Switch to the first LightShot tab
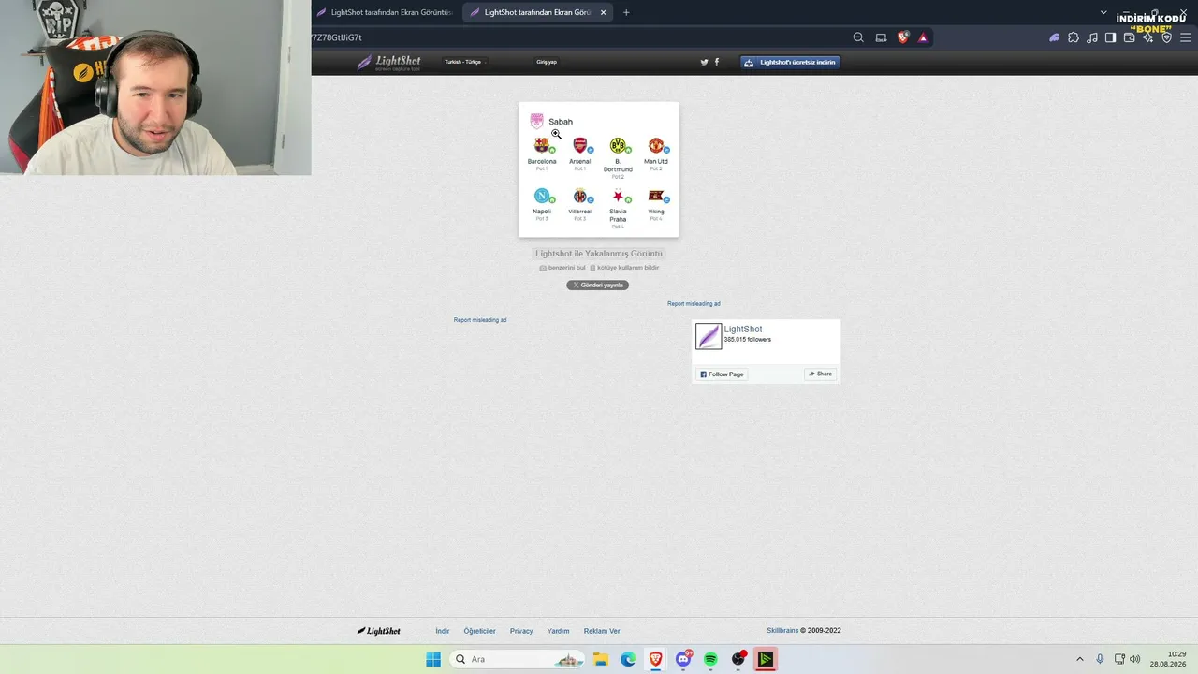Viewport: 1198px width, 674px height. [x=385, y=12]
